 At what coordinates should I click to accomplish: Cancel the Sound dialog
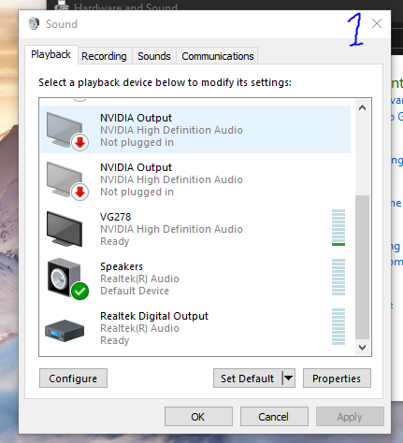click(x=274, y=417)
